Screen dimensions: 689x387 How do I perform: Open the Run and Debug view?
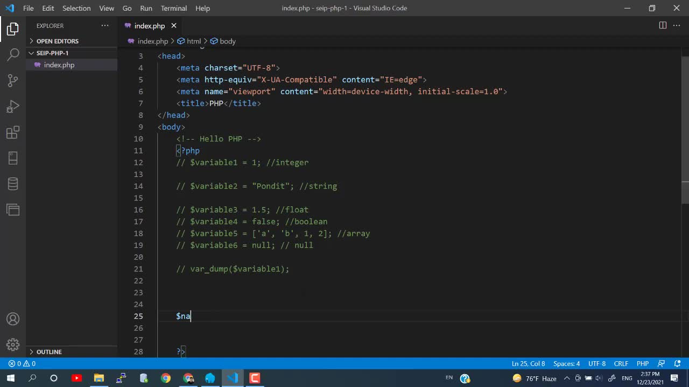coord(13,106)
